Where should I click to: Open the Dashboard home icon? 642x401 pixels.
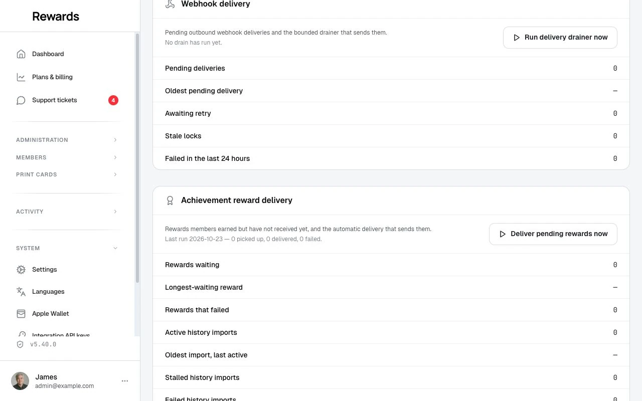[x=21, y=54]
